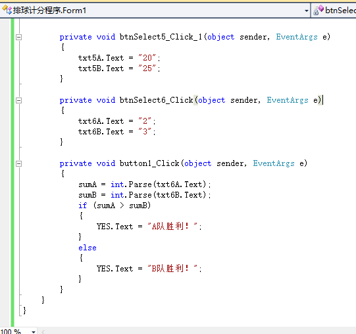Click the if keyword in button1_Click
The width and height of the screenshot is (356, 334).
click(83, 206)
